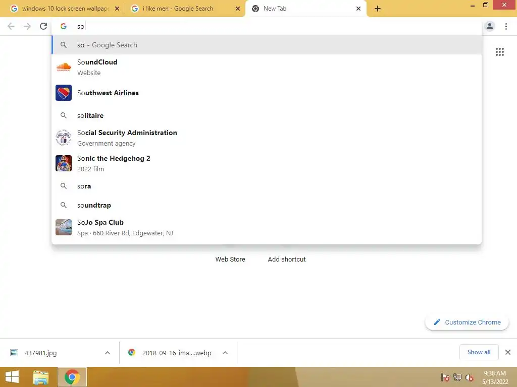This screenshot has height=387, width=517.
Task: Select the New Tab tab
Action: click(306, 9)
